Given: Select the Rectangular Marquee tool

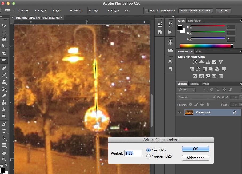Looking at the screenshot, I should tap(4, 33).
